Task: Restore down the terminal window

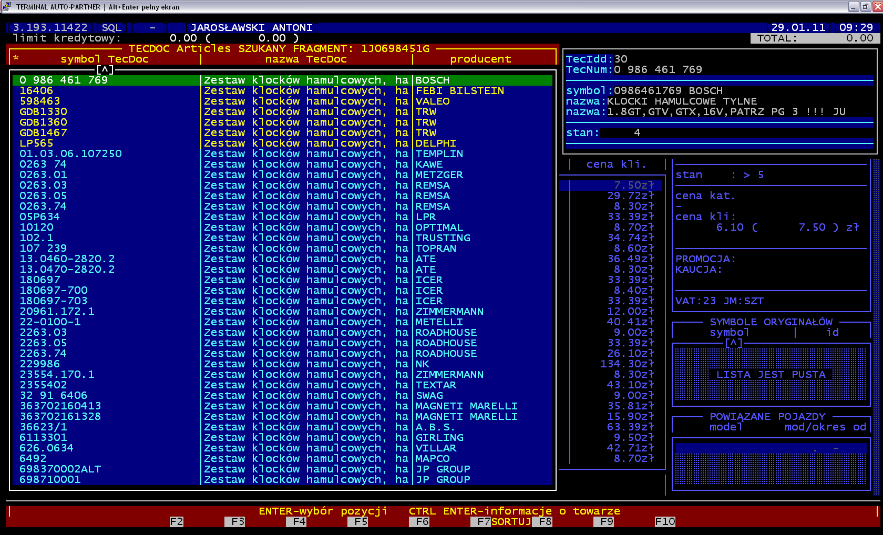Action: click(865, 6)
